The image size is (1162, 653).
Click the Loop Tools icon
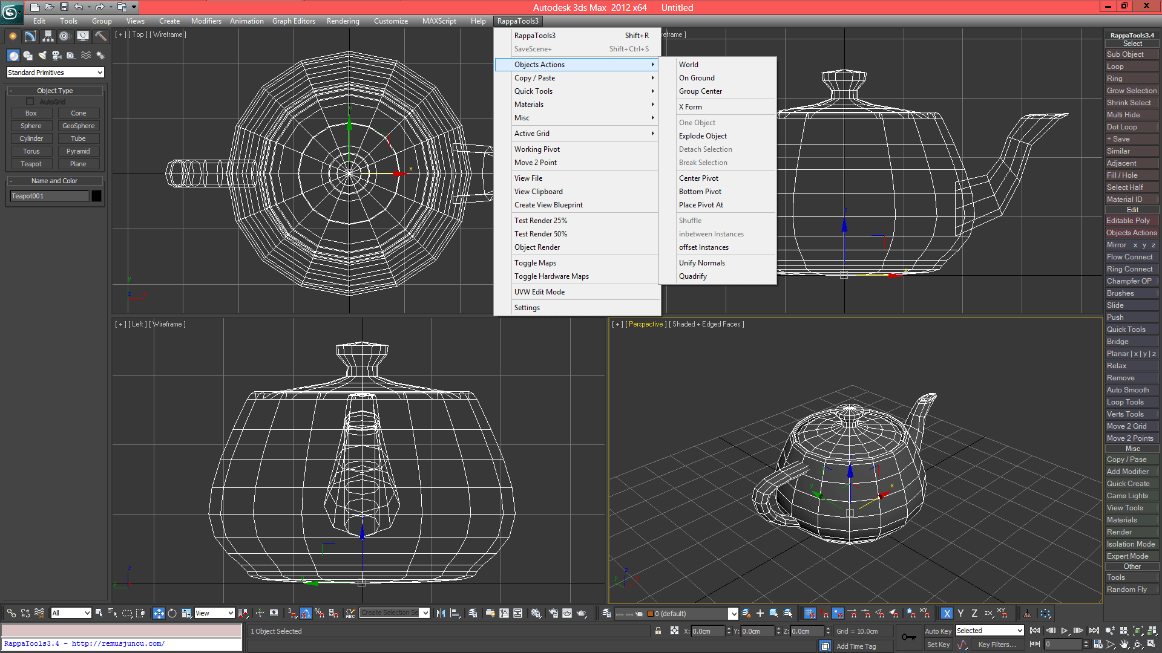(x=1131, y=402)
